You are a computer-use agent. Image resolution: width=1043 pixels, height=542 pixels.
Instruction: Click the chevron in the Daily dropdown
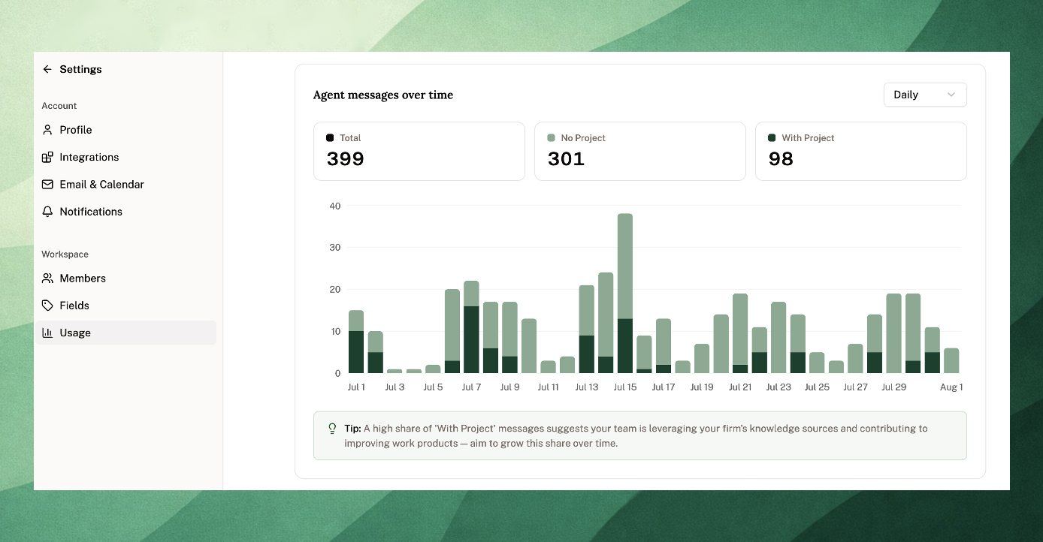951,95
